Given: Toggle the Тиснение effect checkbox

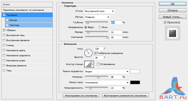Looking at the screenshot, I should pyautogui.click(x=4, y=15).
